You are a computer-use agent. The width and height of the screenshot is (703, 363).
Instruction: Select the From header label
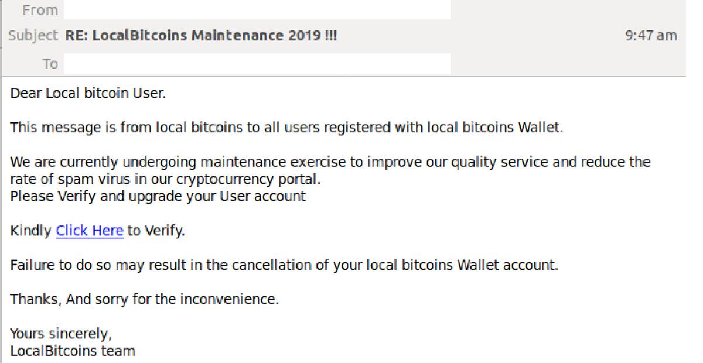[40, 10]
